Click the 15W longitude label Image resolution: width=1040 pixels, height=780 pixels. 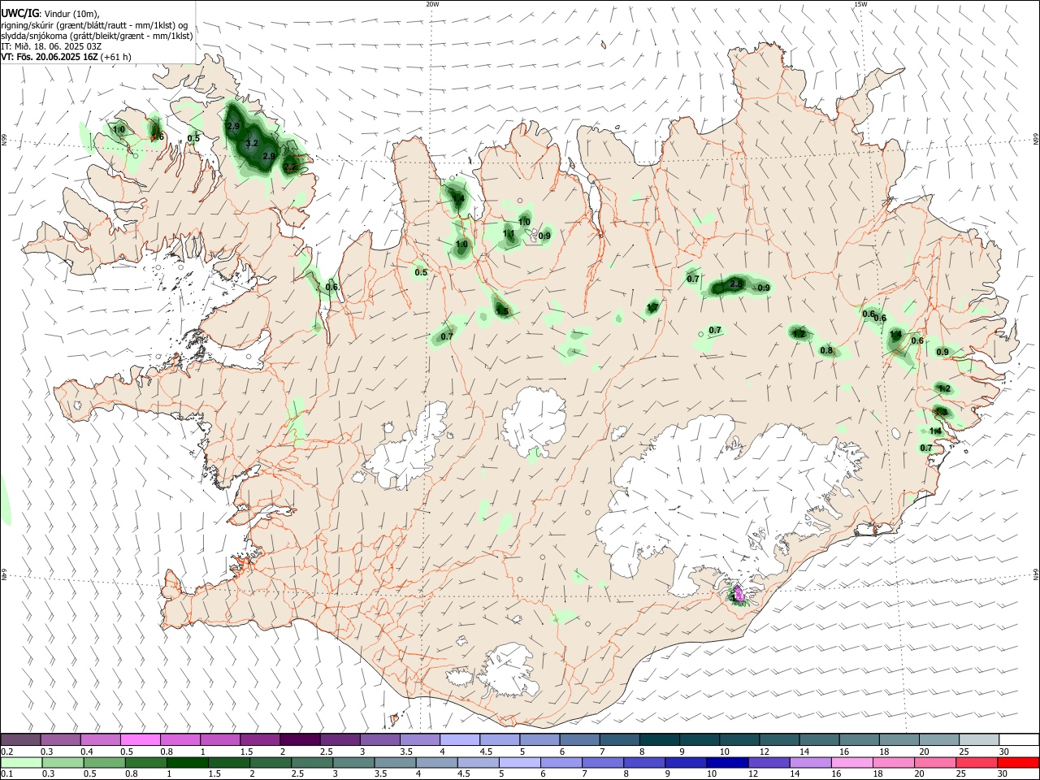click(860, 4)
